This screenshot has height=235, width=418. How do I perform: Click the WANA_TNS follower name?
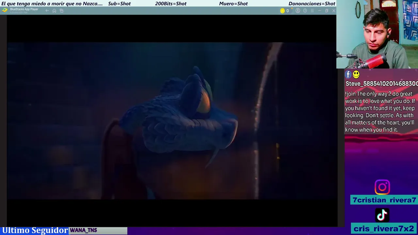(x=84, y=230)
